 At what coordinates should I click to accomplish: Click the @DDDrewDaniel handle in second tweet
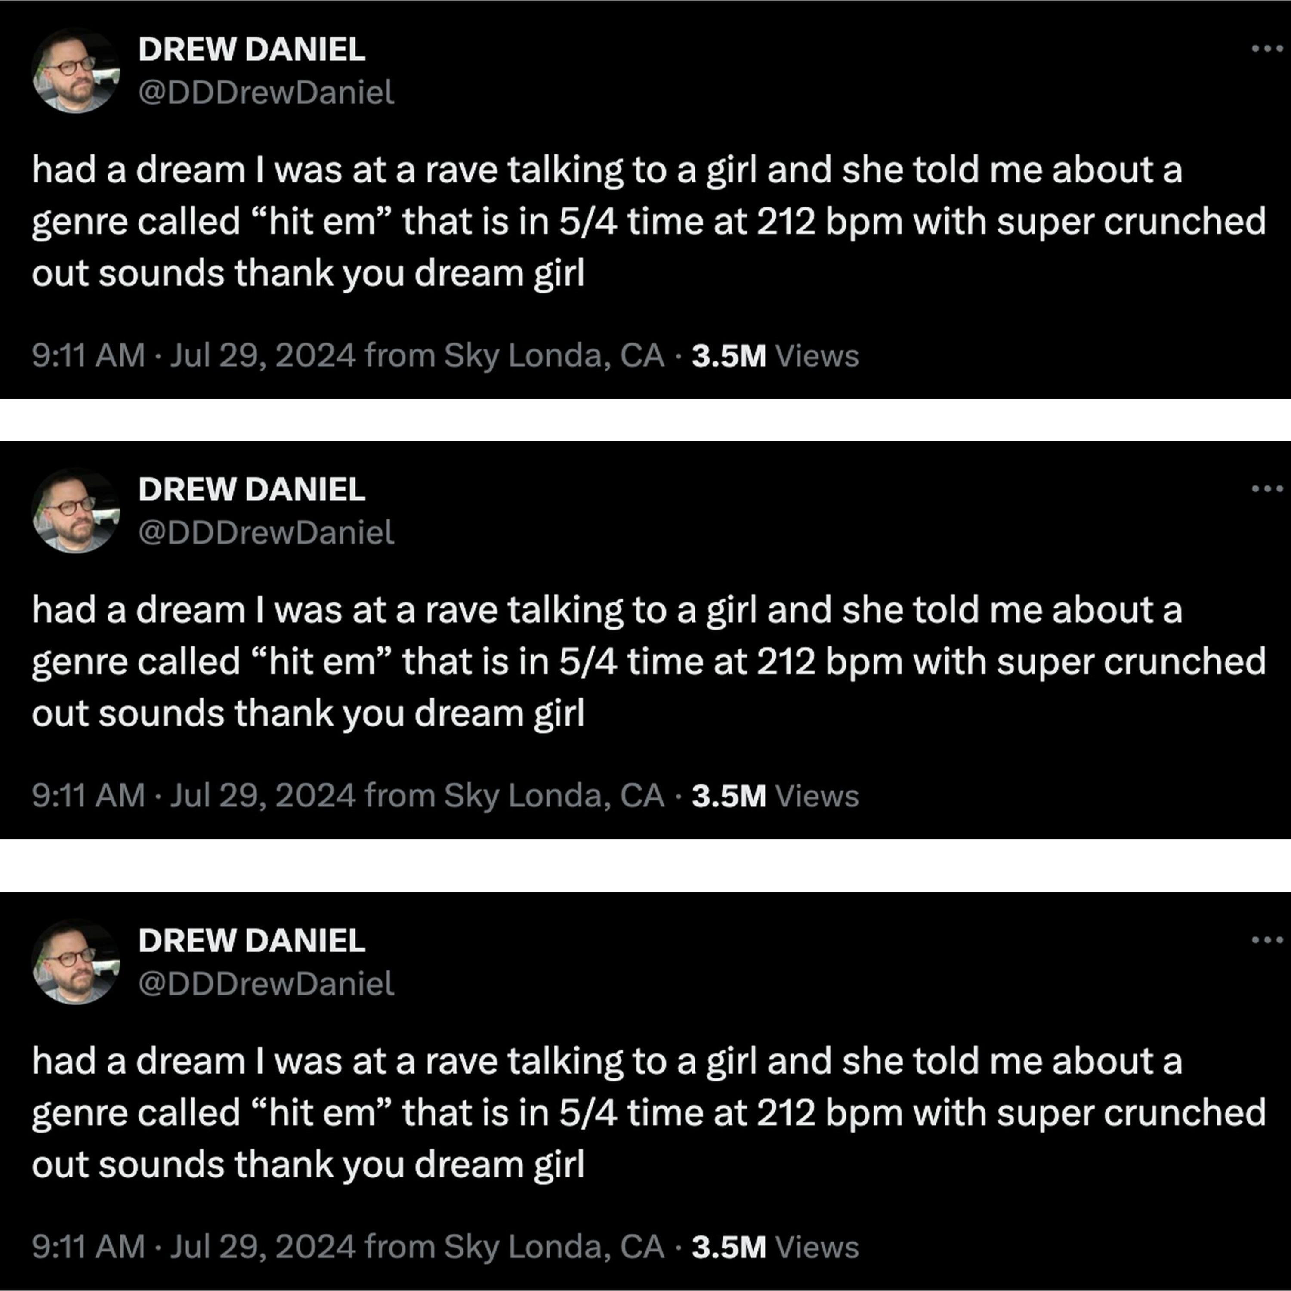click(x=266, y=533)
